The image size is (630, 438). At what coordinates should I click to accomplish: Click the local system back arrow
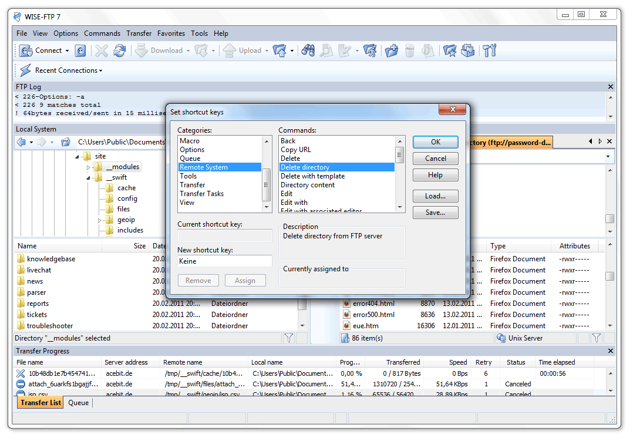tap(22, 142)
